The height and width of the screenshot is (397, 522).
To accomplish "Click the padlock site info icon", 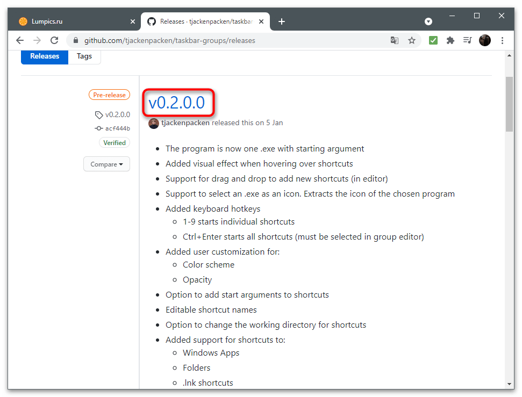I will pos(76,41).
